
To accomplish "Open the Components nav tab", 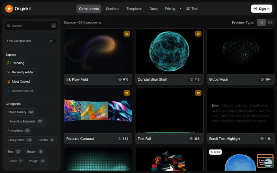I will point(89,9).
